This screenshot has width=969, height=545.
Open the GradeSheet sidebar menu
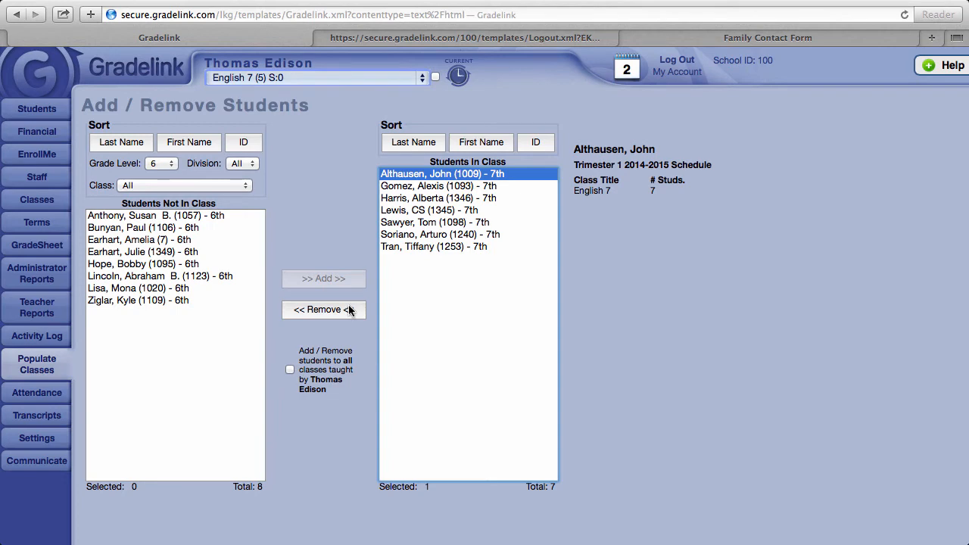(x=37, y=245)
